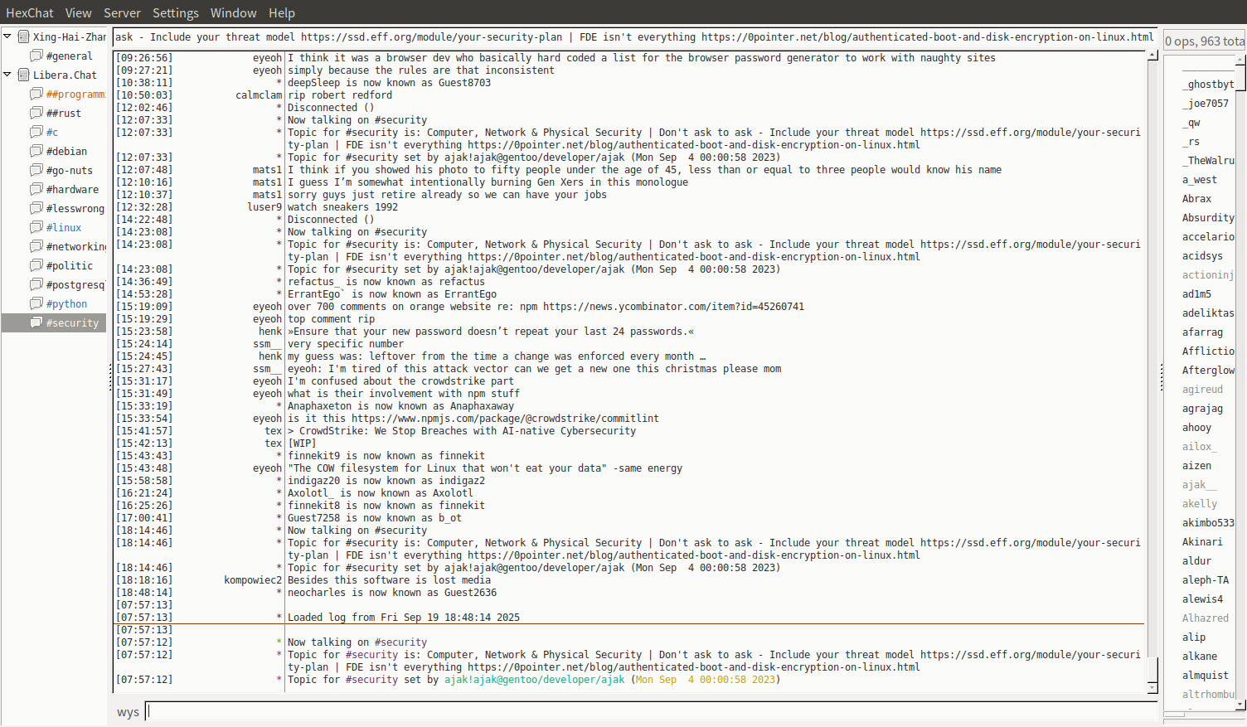Viewport: 1247px width, 727px height.
Task: Click the #go-nuts channel icon
Action: click(x=36, y=170)
